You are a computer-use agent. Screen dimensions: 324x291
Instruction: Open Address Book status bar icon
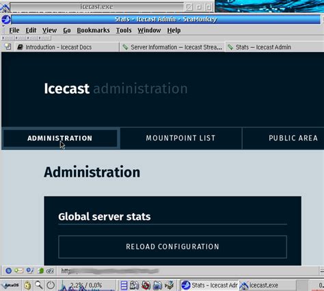coord(41,271)
